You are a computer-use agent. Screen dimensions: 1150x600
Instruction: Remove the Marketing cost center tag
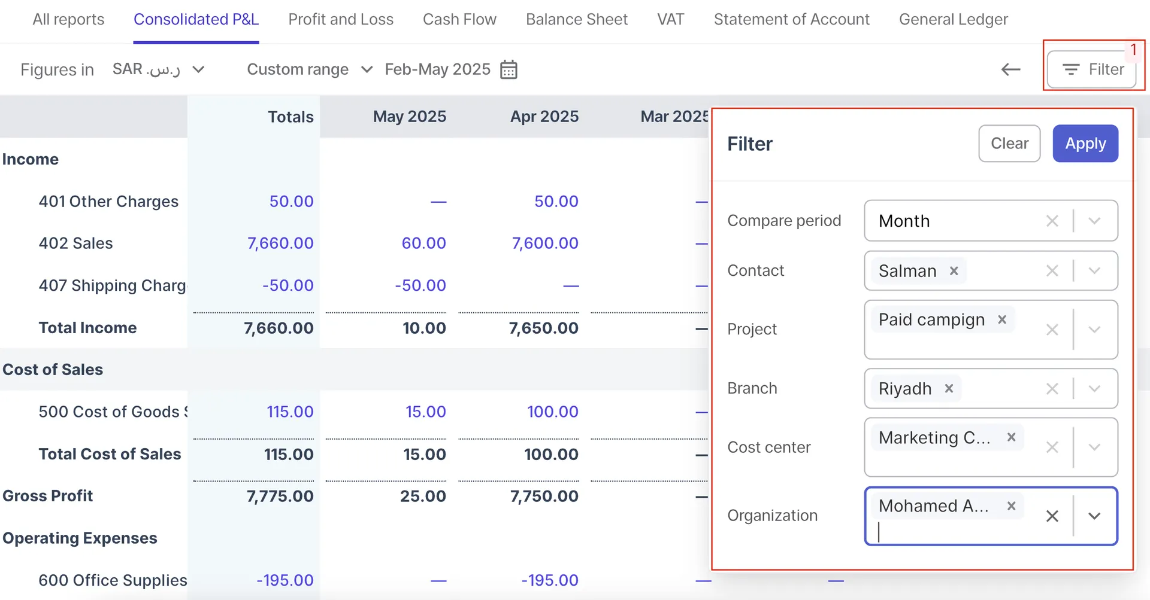pyautogui.click(x=1011, y=437)
